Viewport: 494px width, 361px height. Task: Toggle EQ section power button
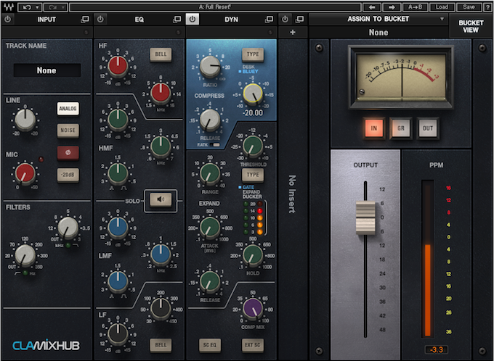pyautogui.click(x=100, y=20)
